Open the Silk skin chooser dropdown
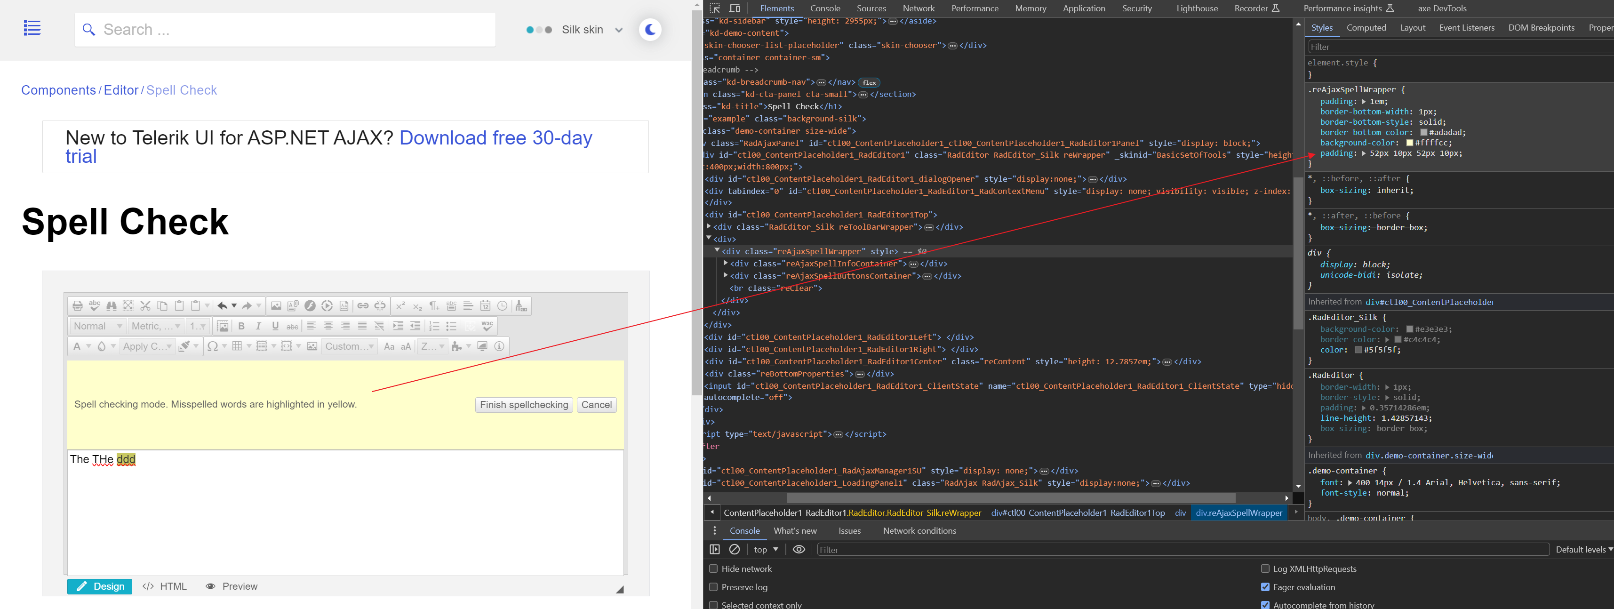The height and width of the screenshot is (609, 1614). click(x=591, y=30)
